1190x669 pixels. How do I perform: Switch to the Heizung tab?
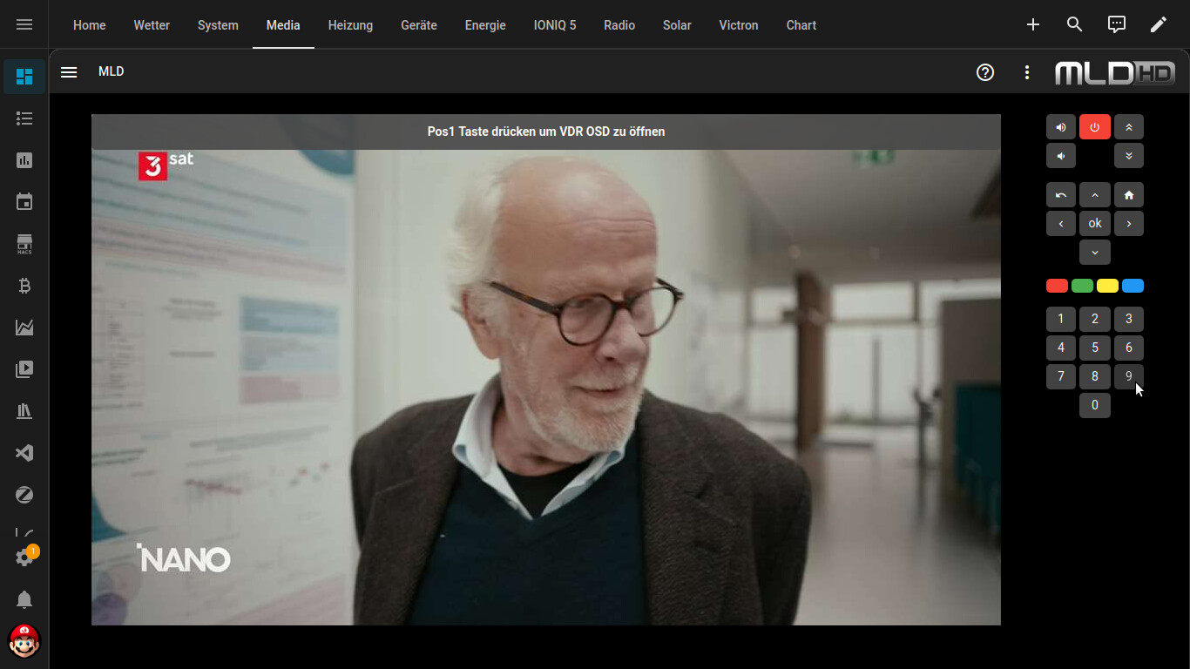pos(350,25)
